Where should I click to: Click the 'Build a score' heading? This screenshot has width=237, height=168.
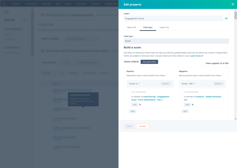pyautogui.click(x=132, y=47)
